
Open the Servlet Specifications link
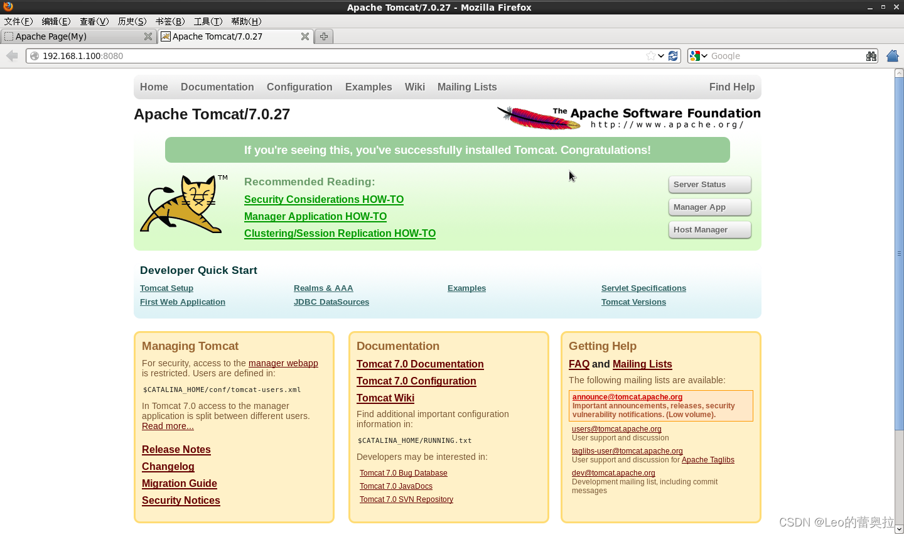click(x=643, y=288)
